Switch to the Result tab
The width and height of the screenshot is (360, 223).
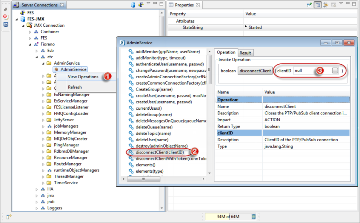(245, 53)
